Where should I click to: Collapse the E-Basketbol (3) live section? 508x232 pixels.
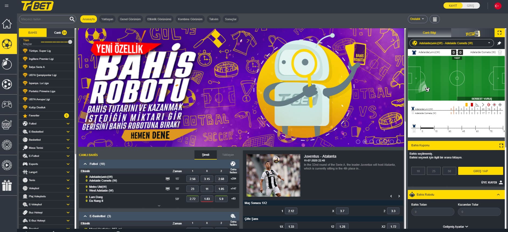[x=85, y=216]
